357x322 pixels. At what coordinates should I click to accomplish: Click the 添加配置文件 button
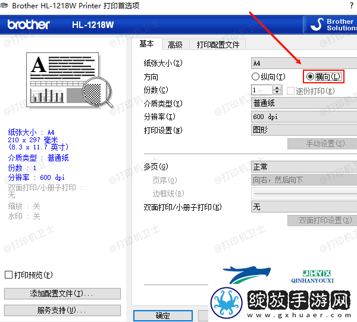(62, 293)
